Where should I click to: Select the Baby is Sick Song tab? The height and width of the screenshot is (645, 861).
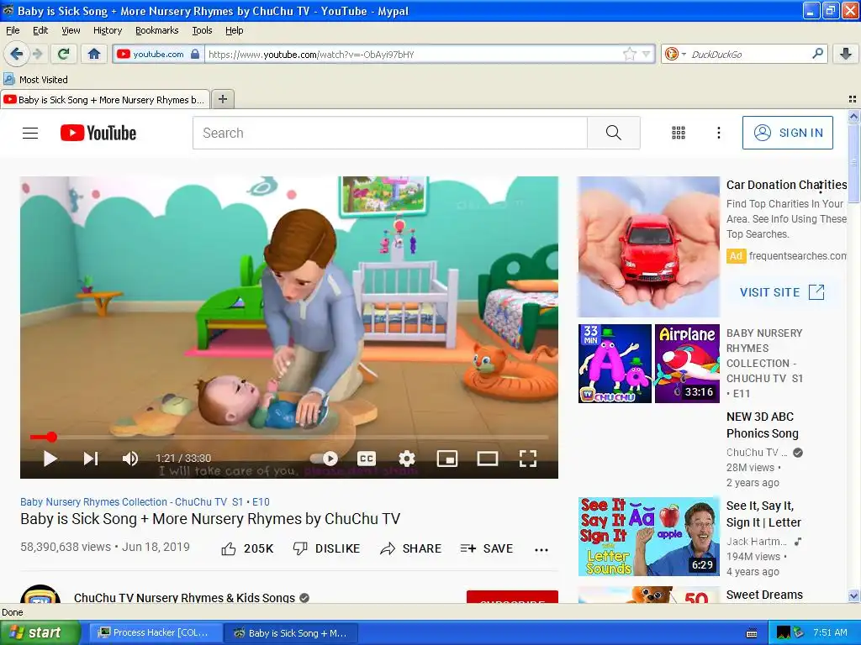click(x=105, y=99)
